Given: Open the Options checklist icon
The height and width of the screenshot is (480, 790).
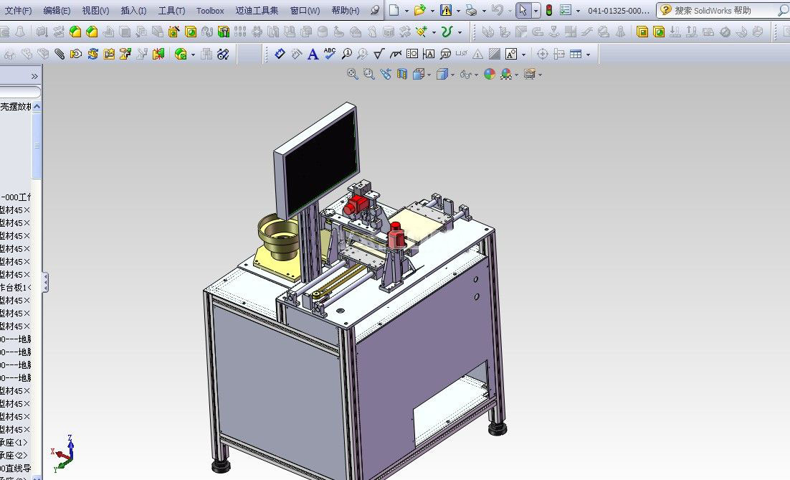Looking at the screenshot, I should click(566, 10).
